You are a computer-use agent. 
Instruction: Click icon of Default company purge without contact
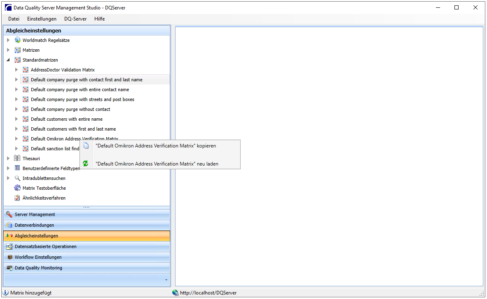[26, 109]
